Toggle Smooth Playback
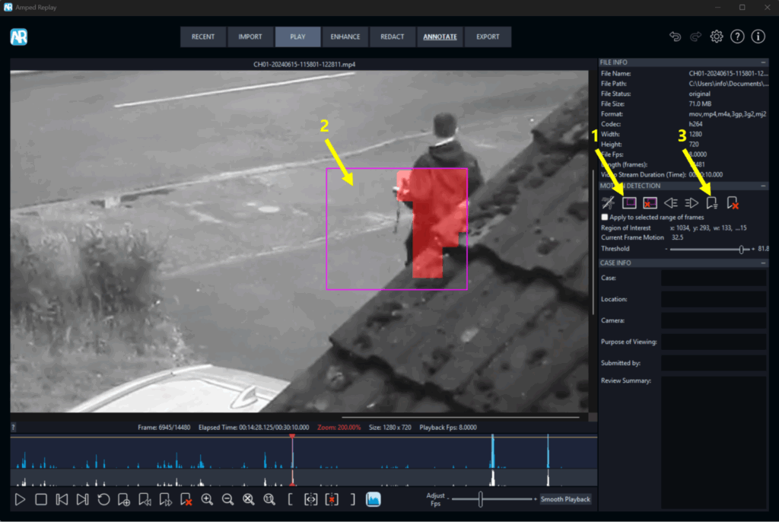The image size is (779, 522). pyautogui.click(x=565, y=499)
